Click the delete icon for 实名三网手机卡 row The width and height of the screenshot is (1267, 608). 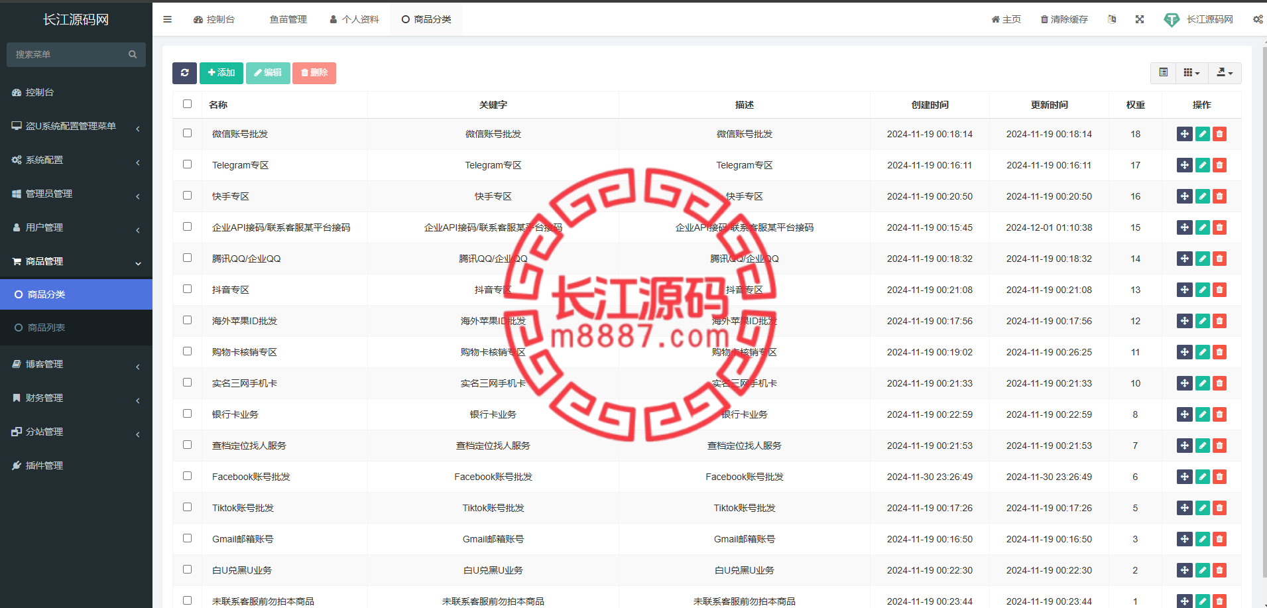1219,383
